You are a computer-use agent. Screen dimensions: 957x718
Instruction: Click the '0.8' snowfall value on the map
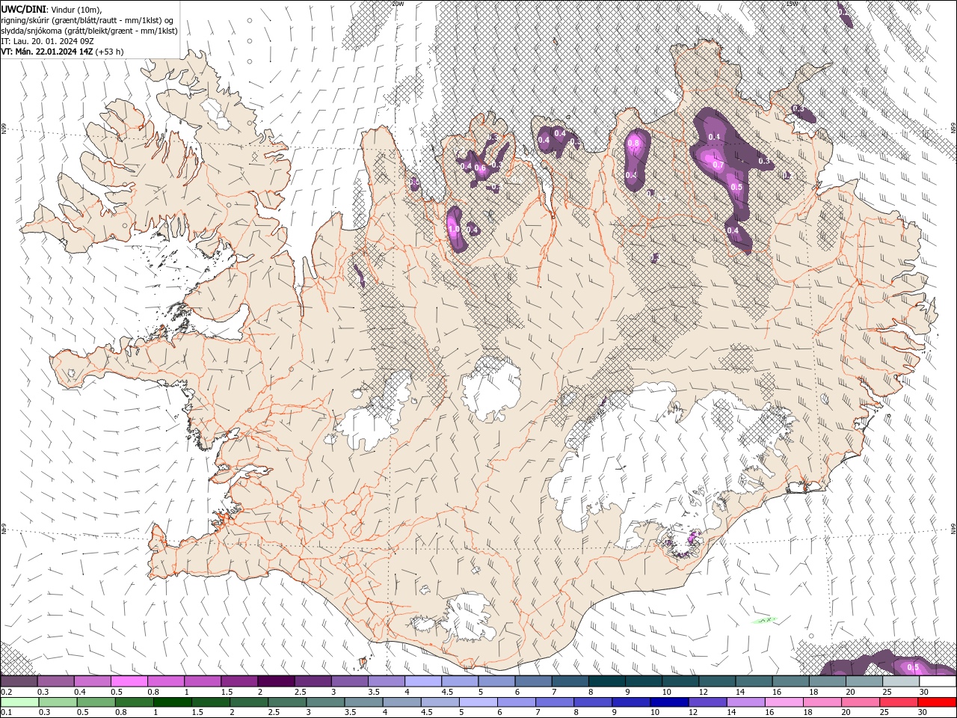coord(634,143)
